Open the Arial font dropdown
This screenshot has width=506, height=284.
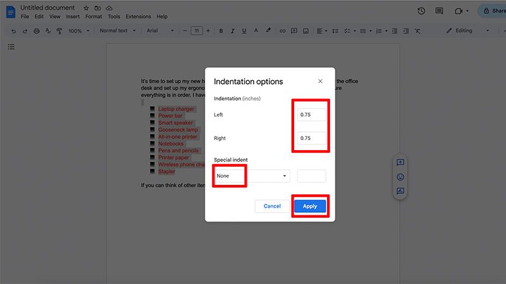pos(160,30)
